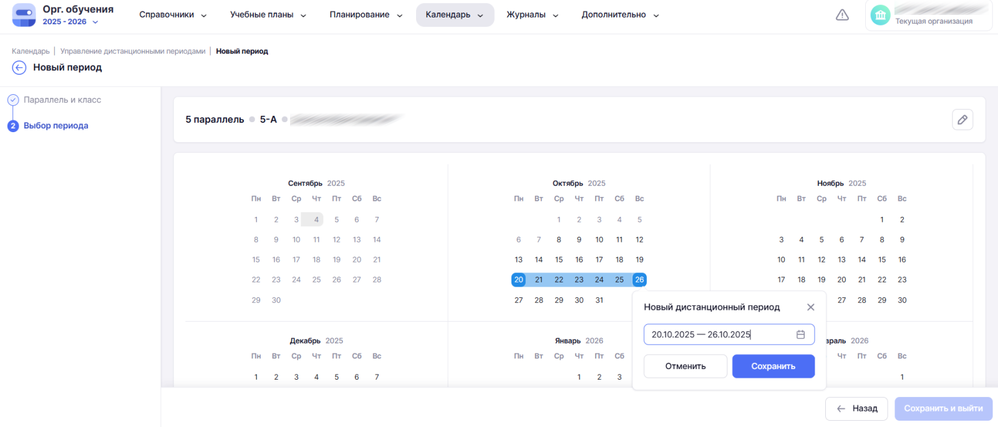Click the Орг. обучения app logo
This screenshot has width=998, height=427.
pos(24,15)
